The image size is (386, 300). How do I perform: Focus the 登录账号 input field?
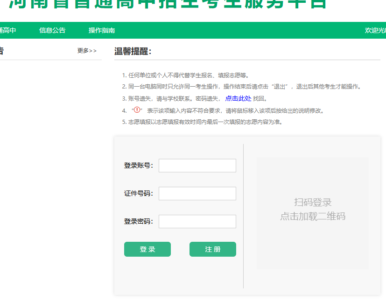pos(197,165)
